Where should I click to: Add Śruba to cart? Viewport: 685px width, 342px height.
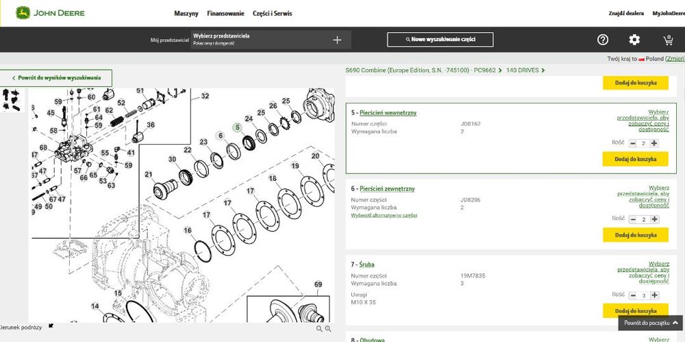(x=636, y=310)
